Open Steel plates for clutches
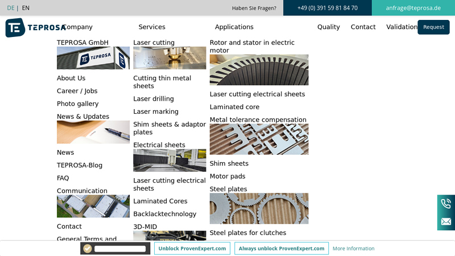This screenshot has width=455, height=256. (248, 233)
